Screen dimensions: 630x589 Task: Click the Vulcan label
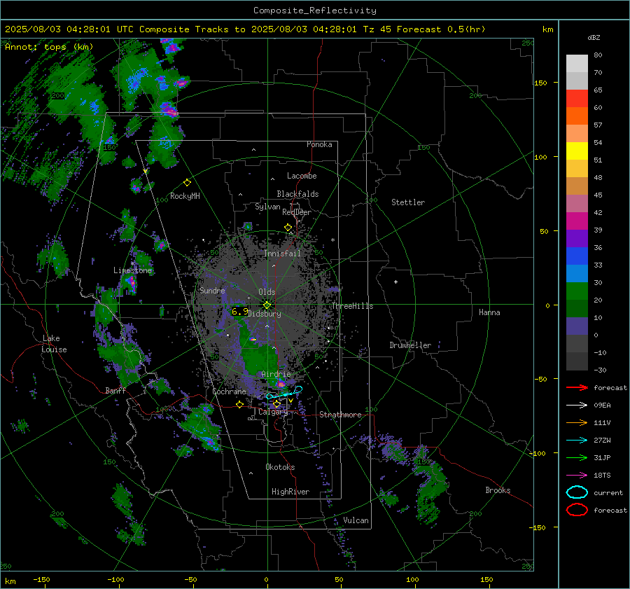point(356,520)
